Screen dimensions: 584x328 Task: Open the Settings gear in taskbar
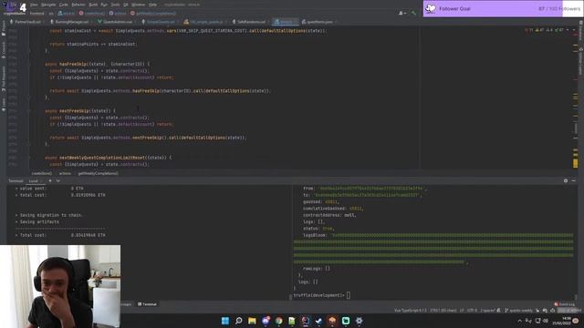pos(359,321)
